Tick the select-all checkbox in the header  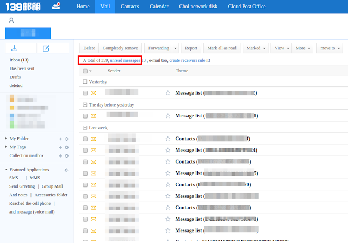tap(85, 71)
